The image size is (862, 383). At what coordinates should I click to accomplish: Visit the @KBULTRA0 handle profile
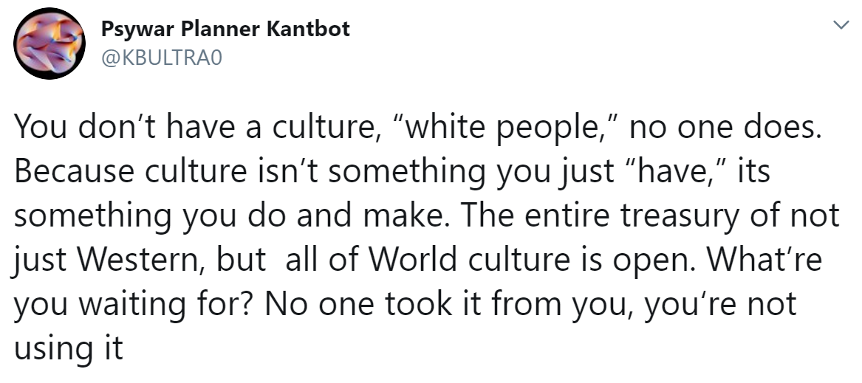click(x=162, y=58)
